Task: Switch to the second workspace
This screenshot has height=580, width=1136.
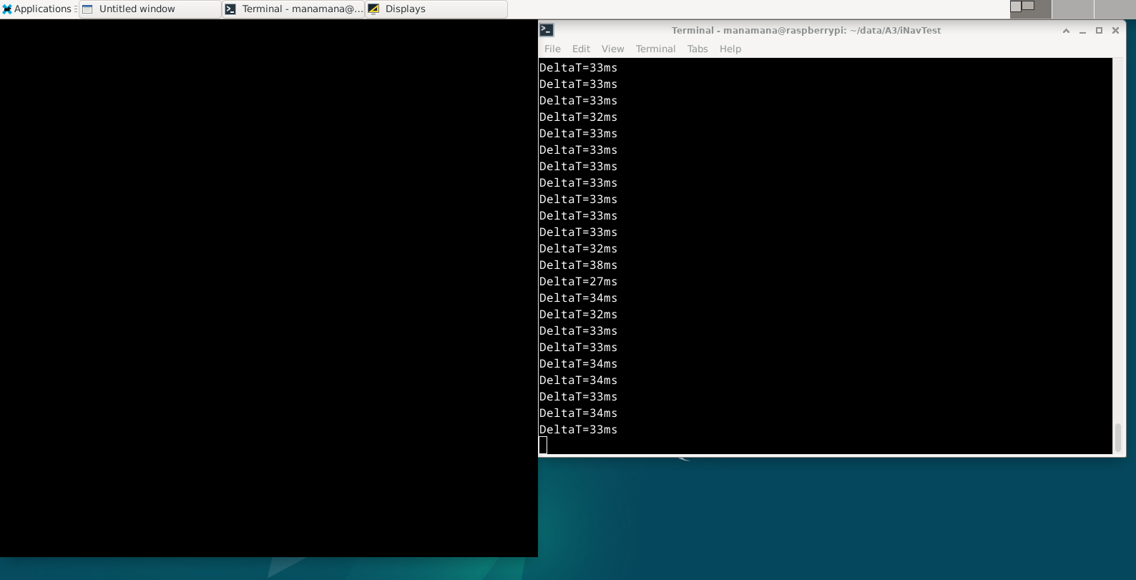Action: tap(1072, 9)
